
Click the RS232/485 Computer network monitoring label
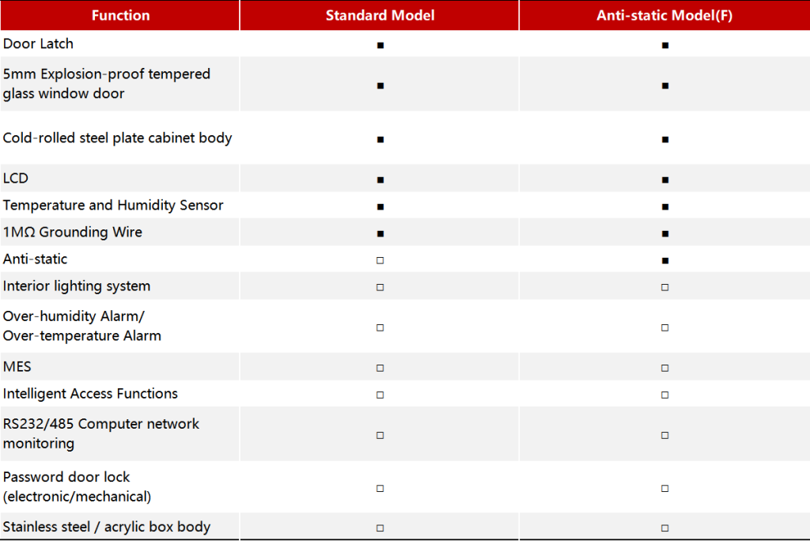(x=101, y=433)
